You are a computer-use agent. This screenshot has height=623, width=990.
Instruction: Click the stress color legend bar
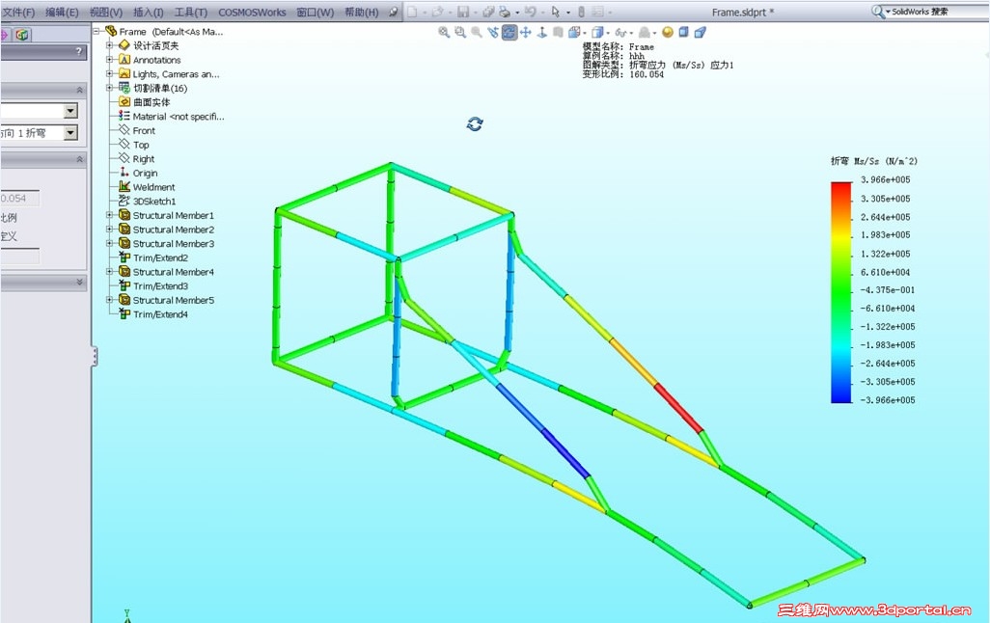841,292
